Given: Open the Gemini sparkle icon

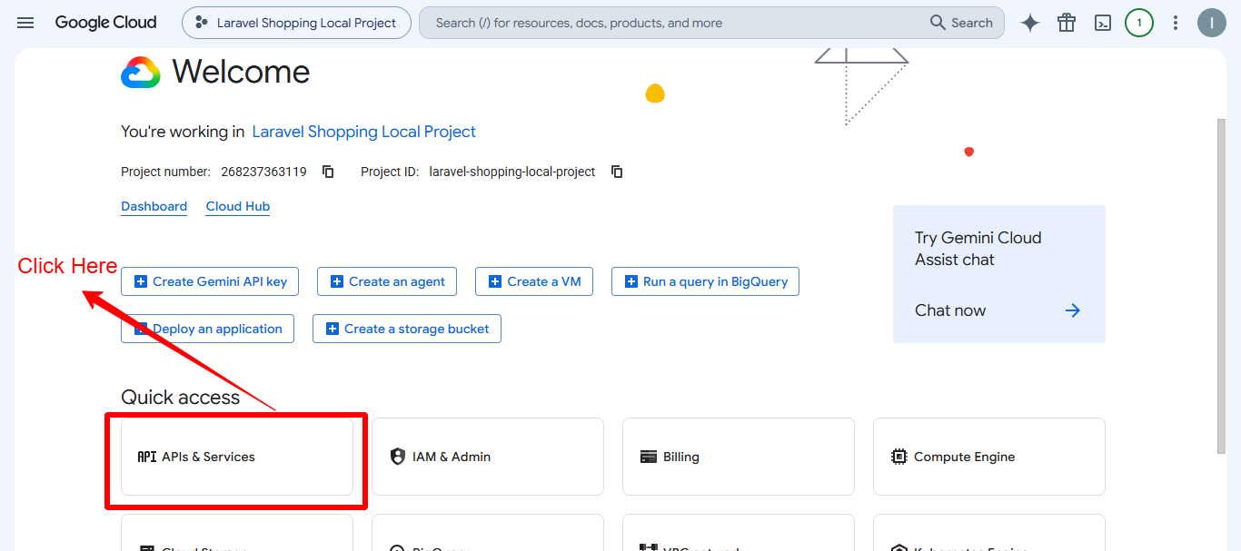Looking at the screenshot, I should (1030, 23).
